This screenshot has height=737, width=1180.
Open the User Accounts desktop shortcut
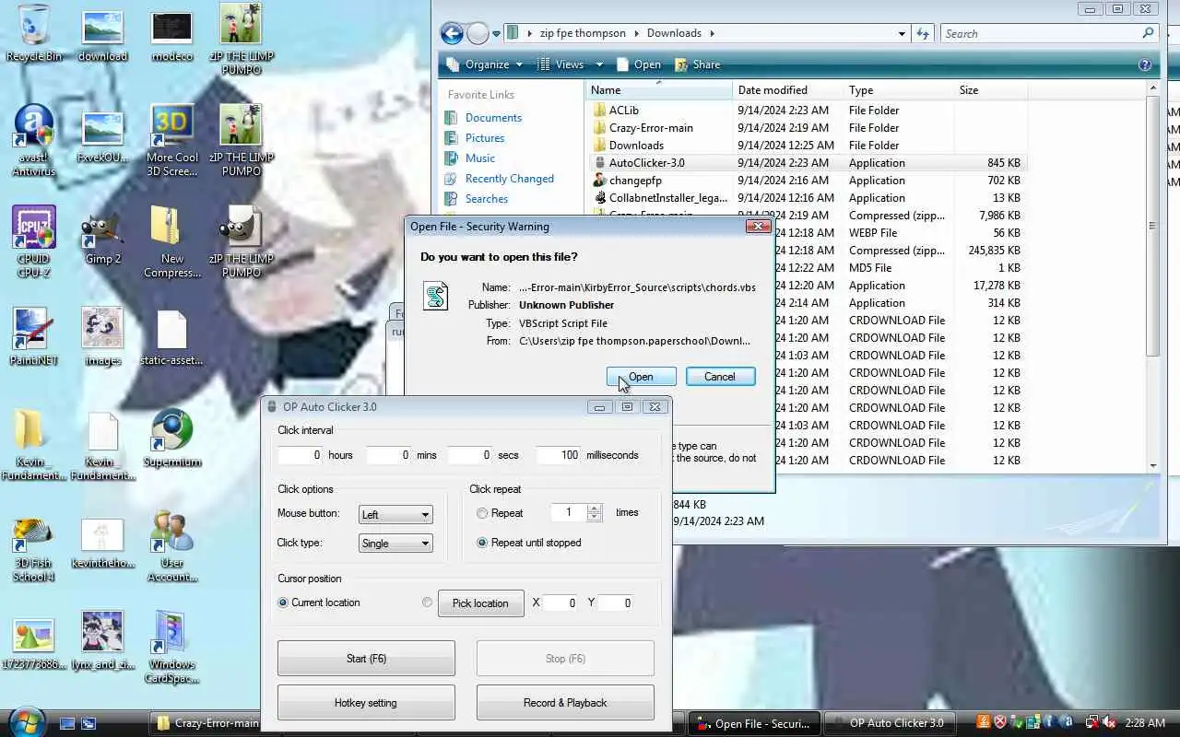(x=171, y=545)
